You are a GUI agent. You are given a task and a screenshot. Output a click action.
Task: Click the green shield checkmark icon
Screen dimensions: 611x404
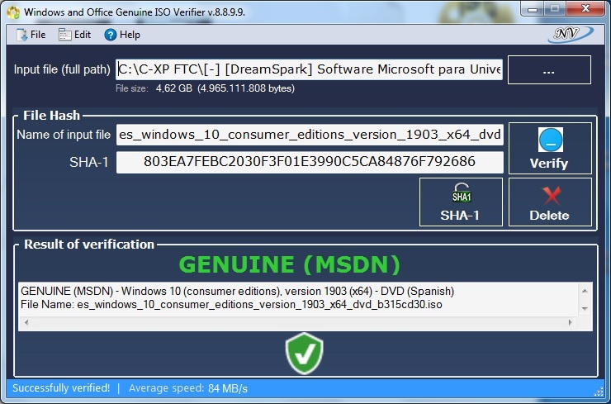click(x=302, y=354)
